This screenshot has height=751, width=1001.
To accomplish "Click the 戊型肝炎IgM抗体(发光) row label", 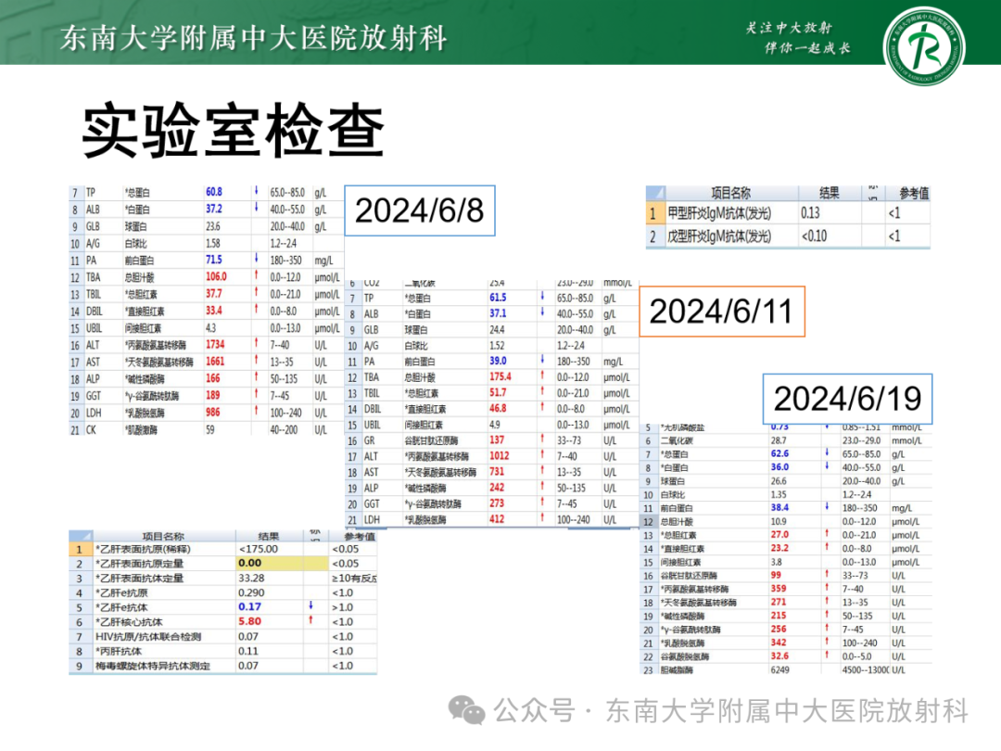I will [x=719, y=236].
